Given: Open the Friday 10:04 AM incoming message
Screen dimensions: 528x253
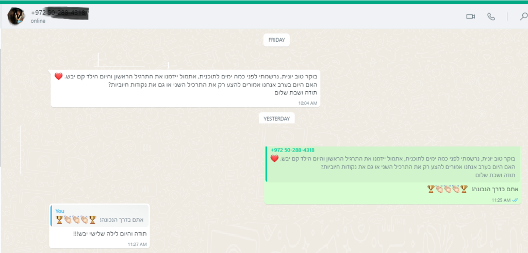Looking at the screenshot, I should [x=185, y=88].
